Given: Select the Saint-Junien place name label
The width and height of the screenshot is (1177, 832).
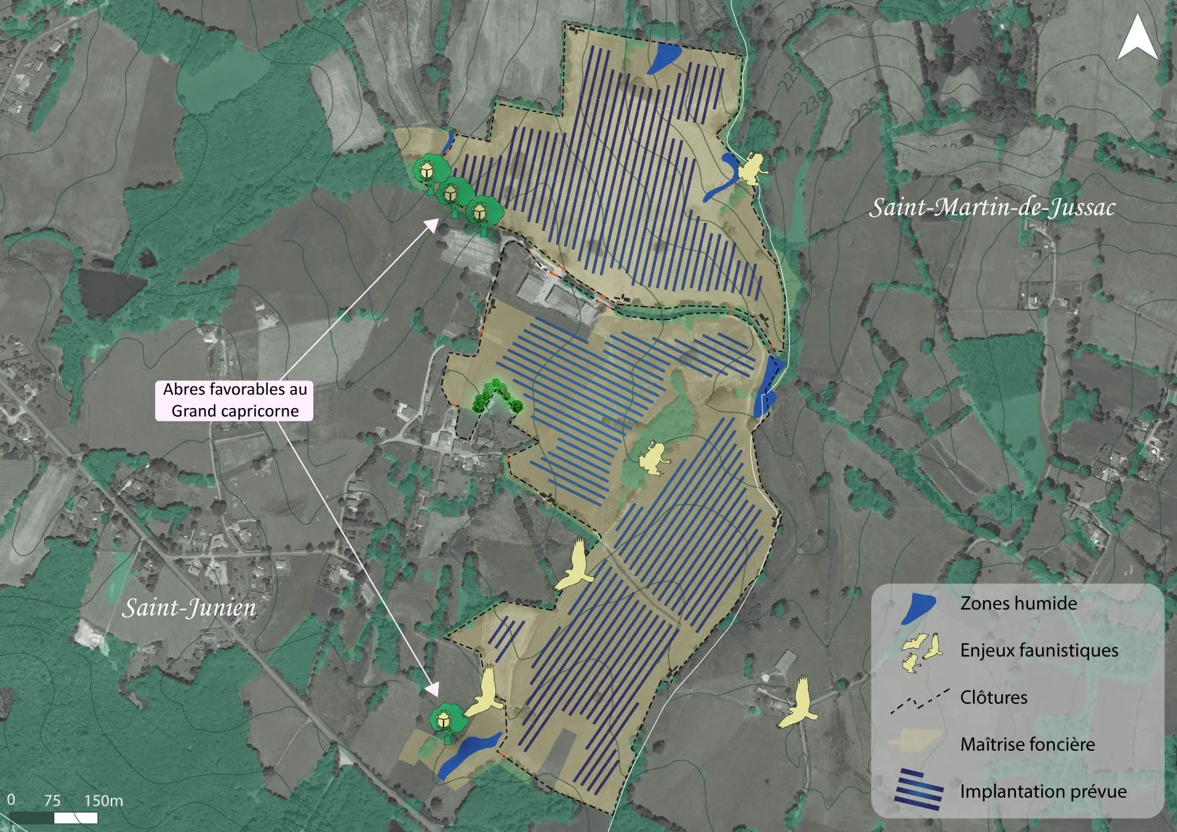Looking at the screenshot, I should [189, 608].
